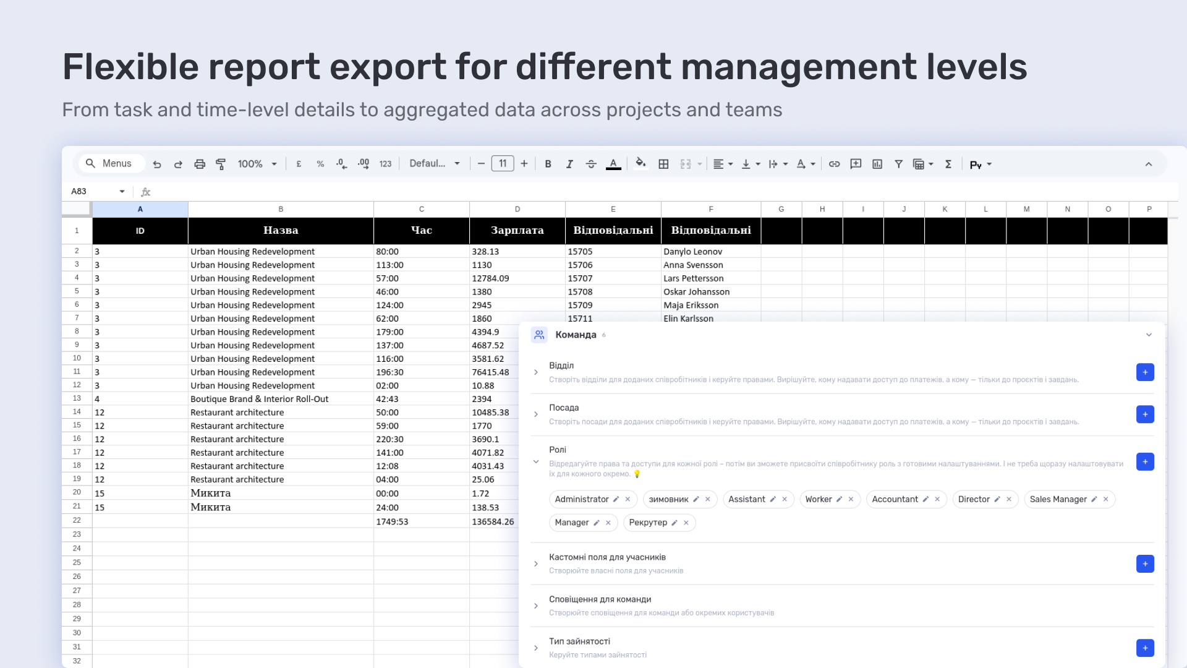Click the Name box showing A83
Screen dimensions: 1187x668
click(x=97, y=191)
